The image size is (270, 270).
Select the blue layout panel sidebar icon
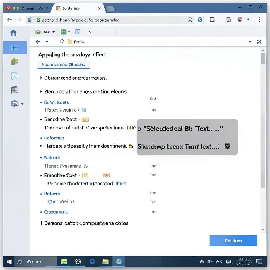[14, 47]
